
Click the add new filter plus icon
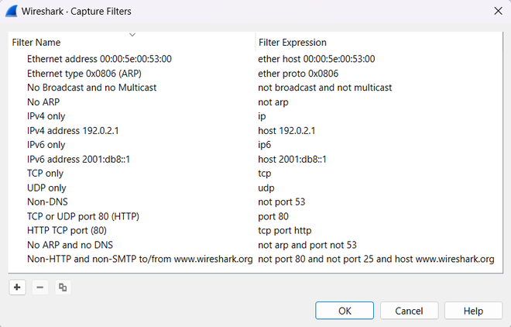coord(18,287)
